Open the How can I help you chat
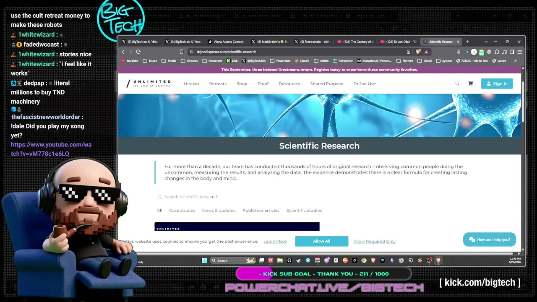The width and height of the screenshot is (537, 302). [x=490, y=240]
